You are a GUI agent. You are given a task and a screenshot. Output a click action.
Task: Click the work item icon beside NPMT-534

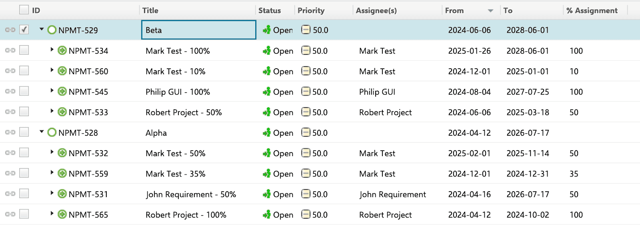click(62, 50)
